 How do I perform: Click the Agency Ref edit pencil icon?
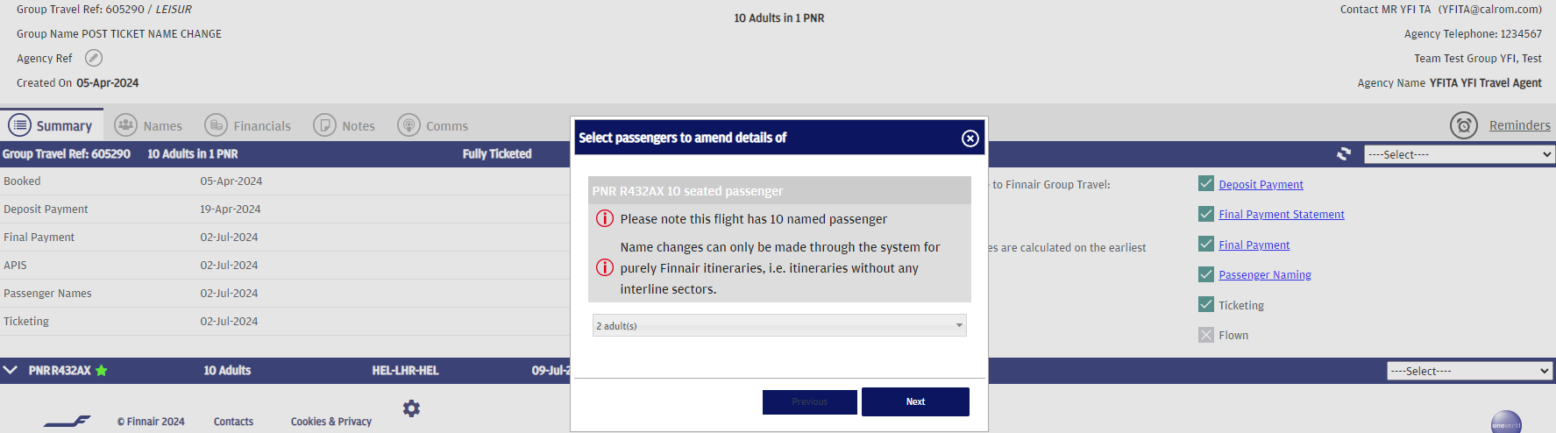[94, 58]
